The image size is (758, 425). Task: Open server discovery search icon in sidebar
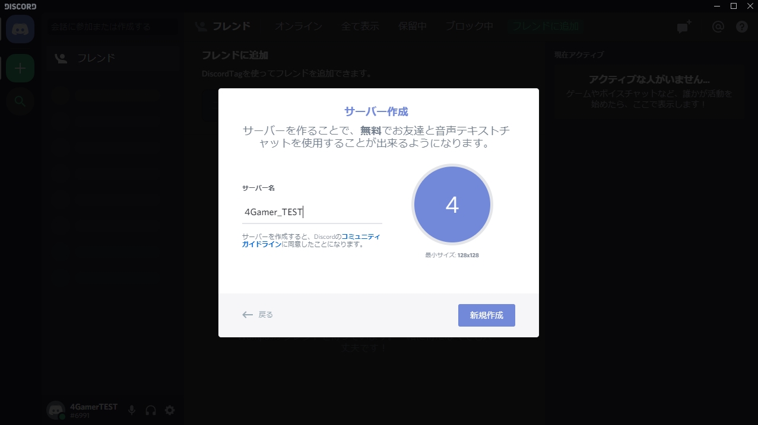(x=20, y=101)
